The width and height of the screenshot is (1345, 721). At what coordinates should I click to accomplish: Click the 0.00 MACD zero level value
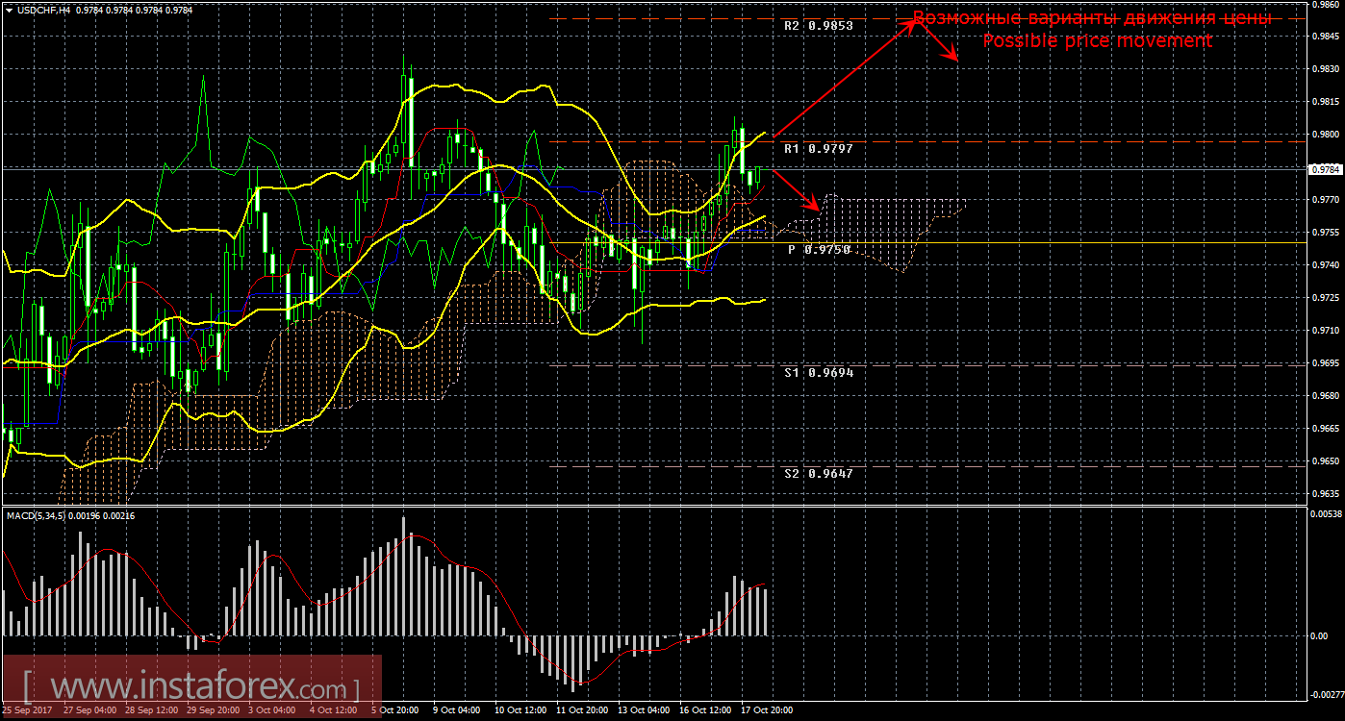pyautogui.click(x=1320, y=636)
